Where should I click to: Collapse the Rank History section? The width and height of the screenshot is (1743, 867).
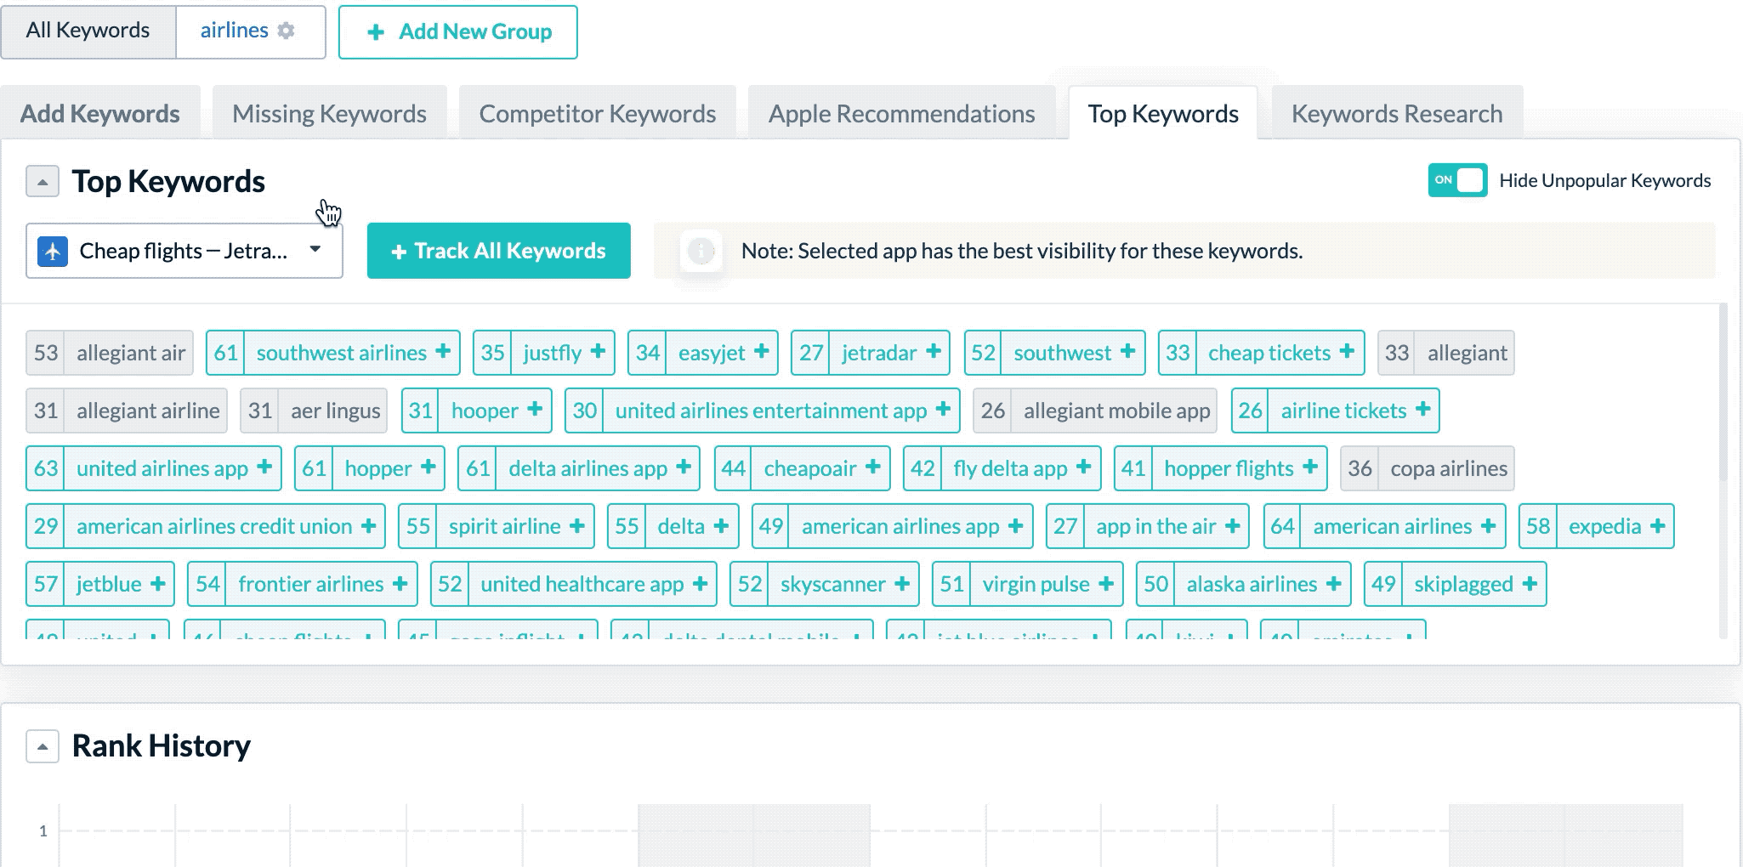[43, 746]
